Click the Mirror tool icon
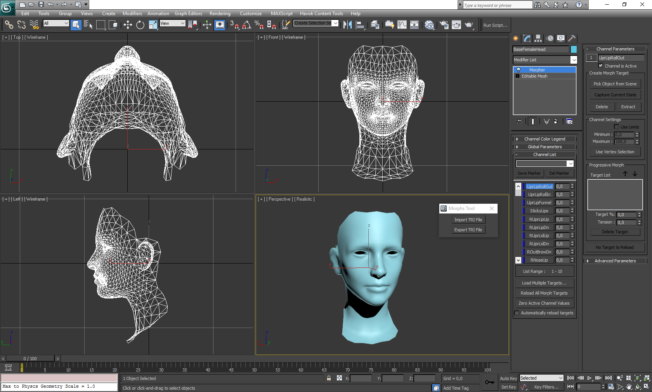This screenshot has height=392, width=652. tap(347, 25)
